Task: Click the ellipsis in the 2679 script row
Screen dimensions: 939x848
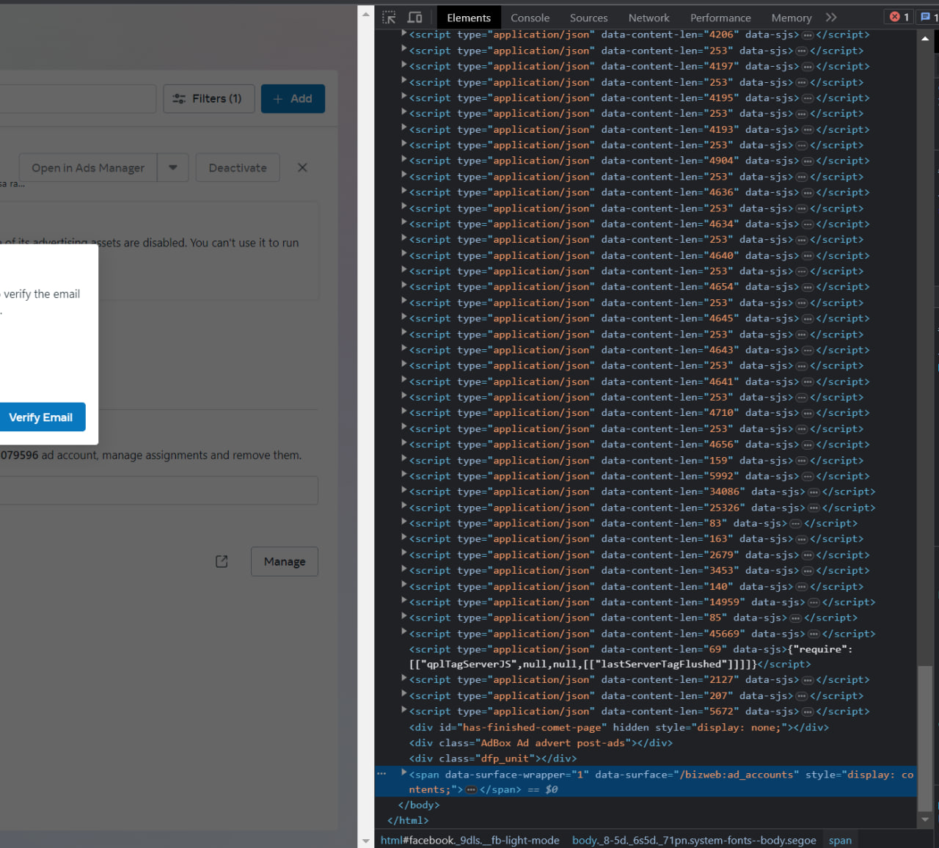Action: tap(808, 555)
